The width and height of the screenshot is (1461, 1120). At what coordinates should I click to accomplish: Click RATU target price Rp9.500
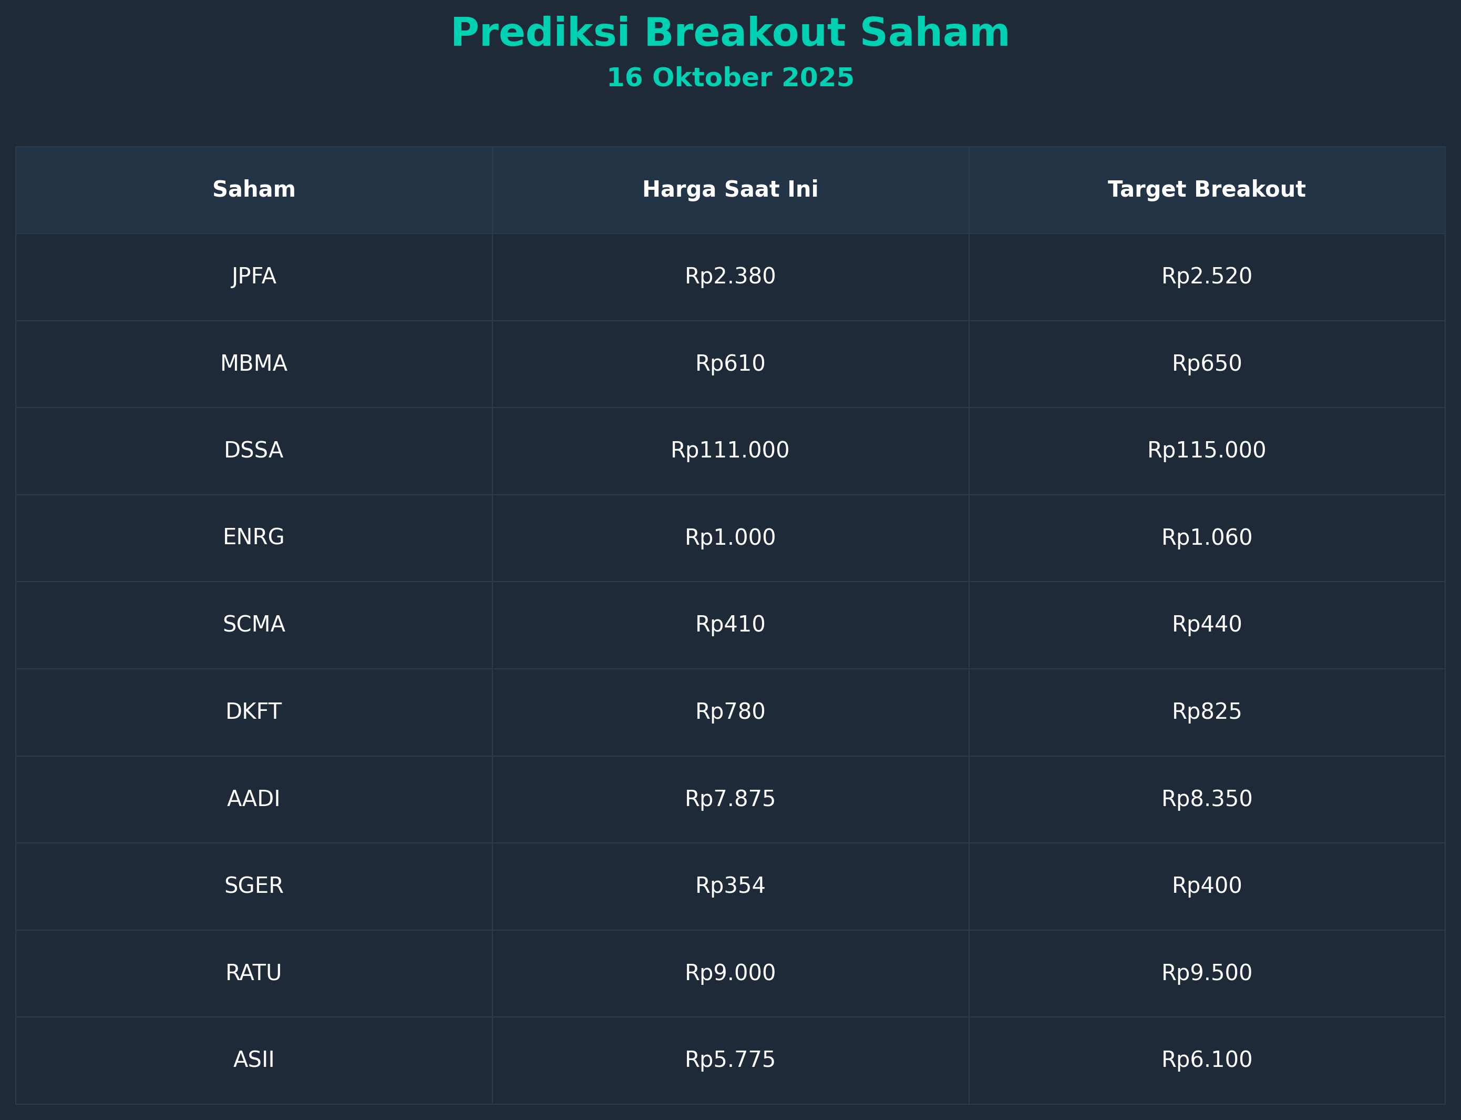(x=1207, y=973)
